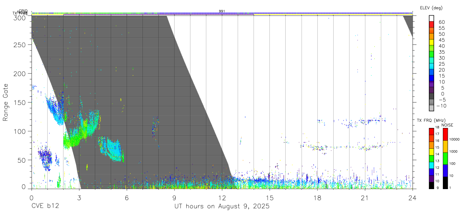This screenshot has height=214, width=464.
Task: Select the blue swatch in NOISE colorbar
Action: [445, 171]
